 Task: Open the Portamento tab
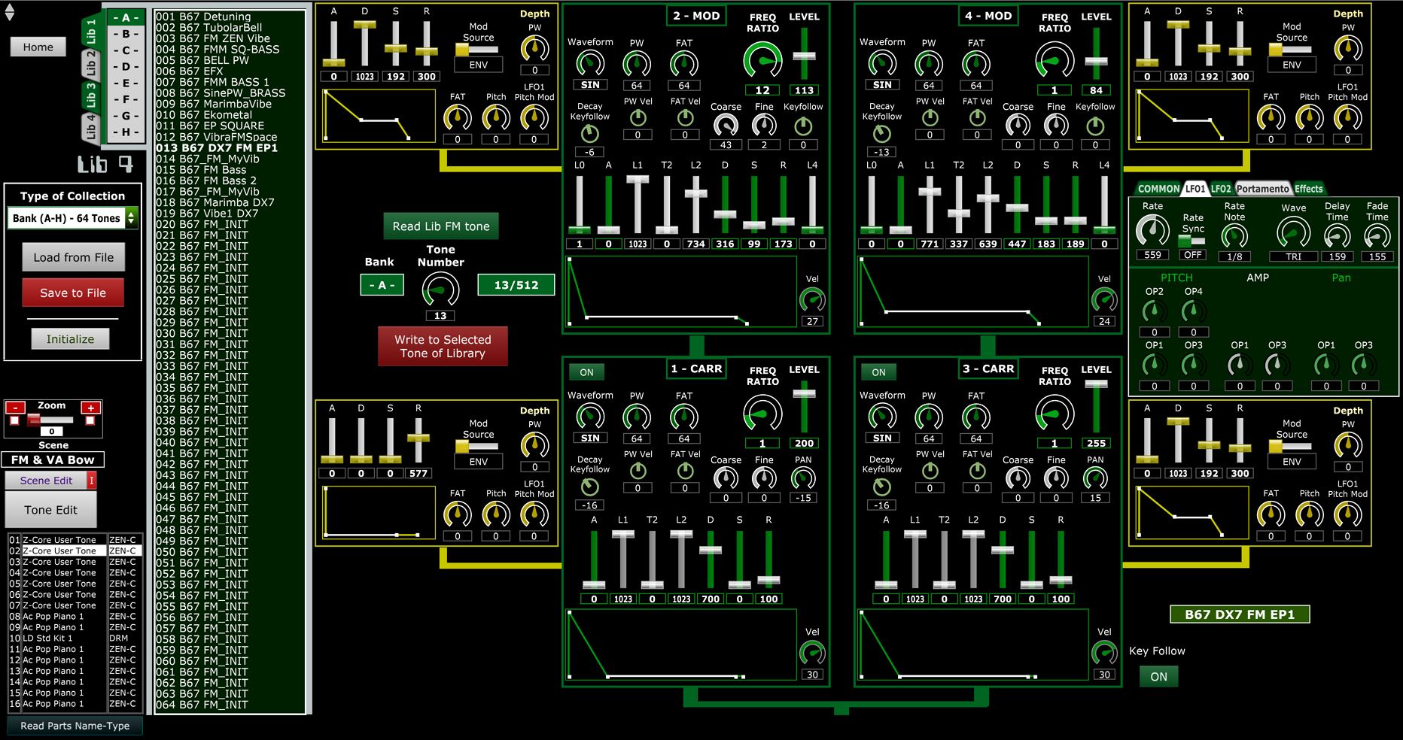click(x=1262, y=189)
